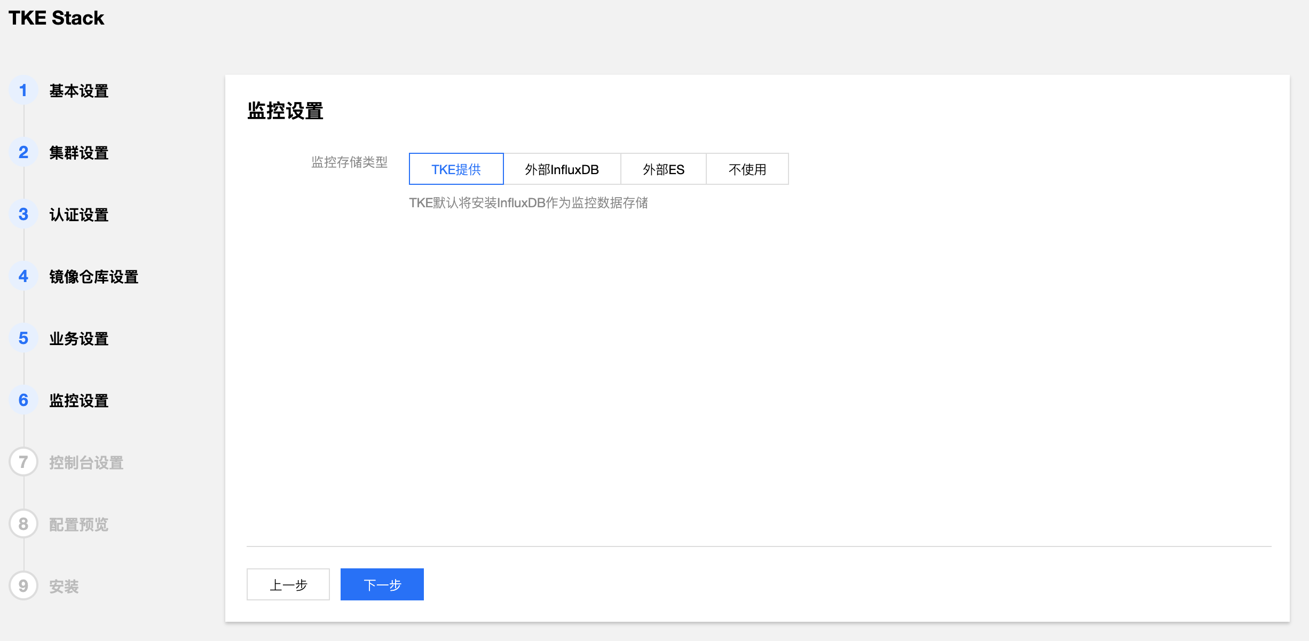The width and height of the screenshot is (1309, 641).
Task: Click step 9 number circle
Action: [x=23, y=586]
